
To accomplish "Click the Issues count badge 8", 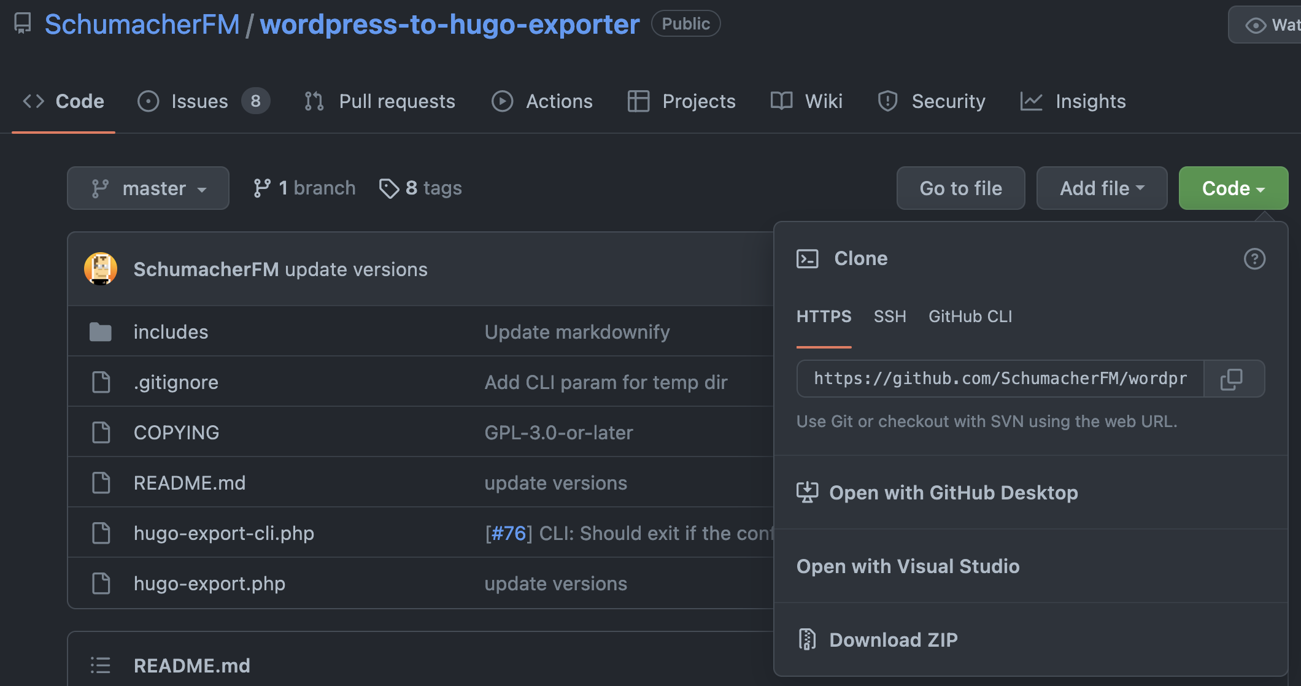I will (x=255, y=101).
